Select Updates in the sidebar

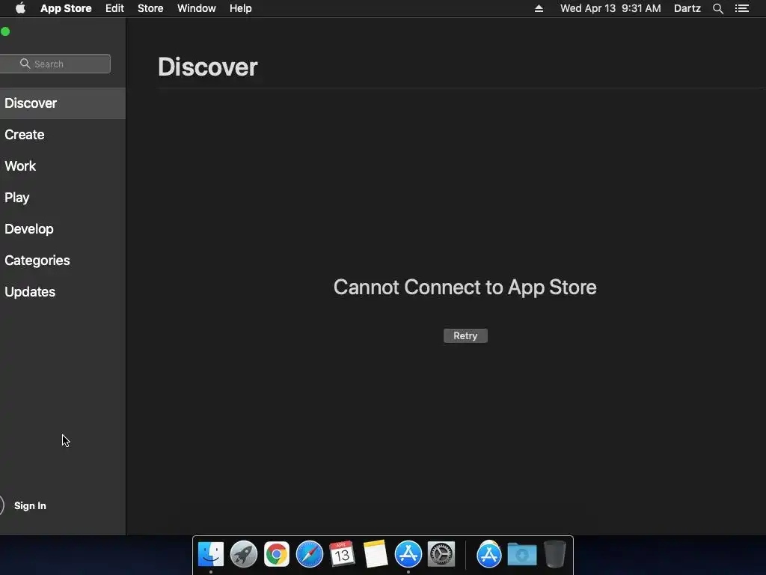tap(63, 292)
